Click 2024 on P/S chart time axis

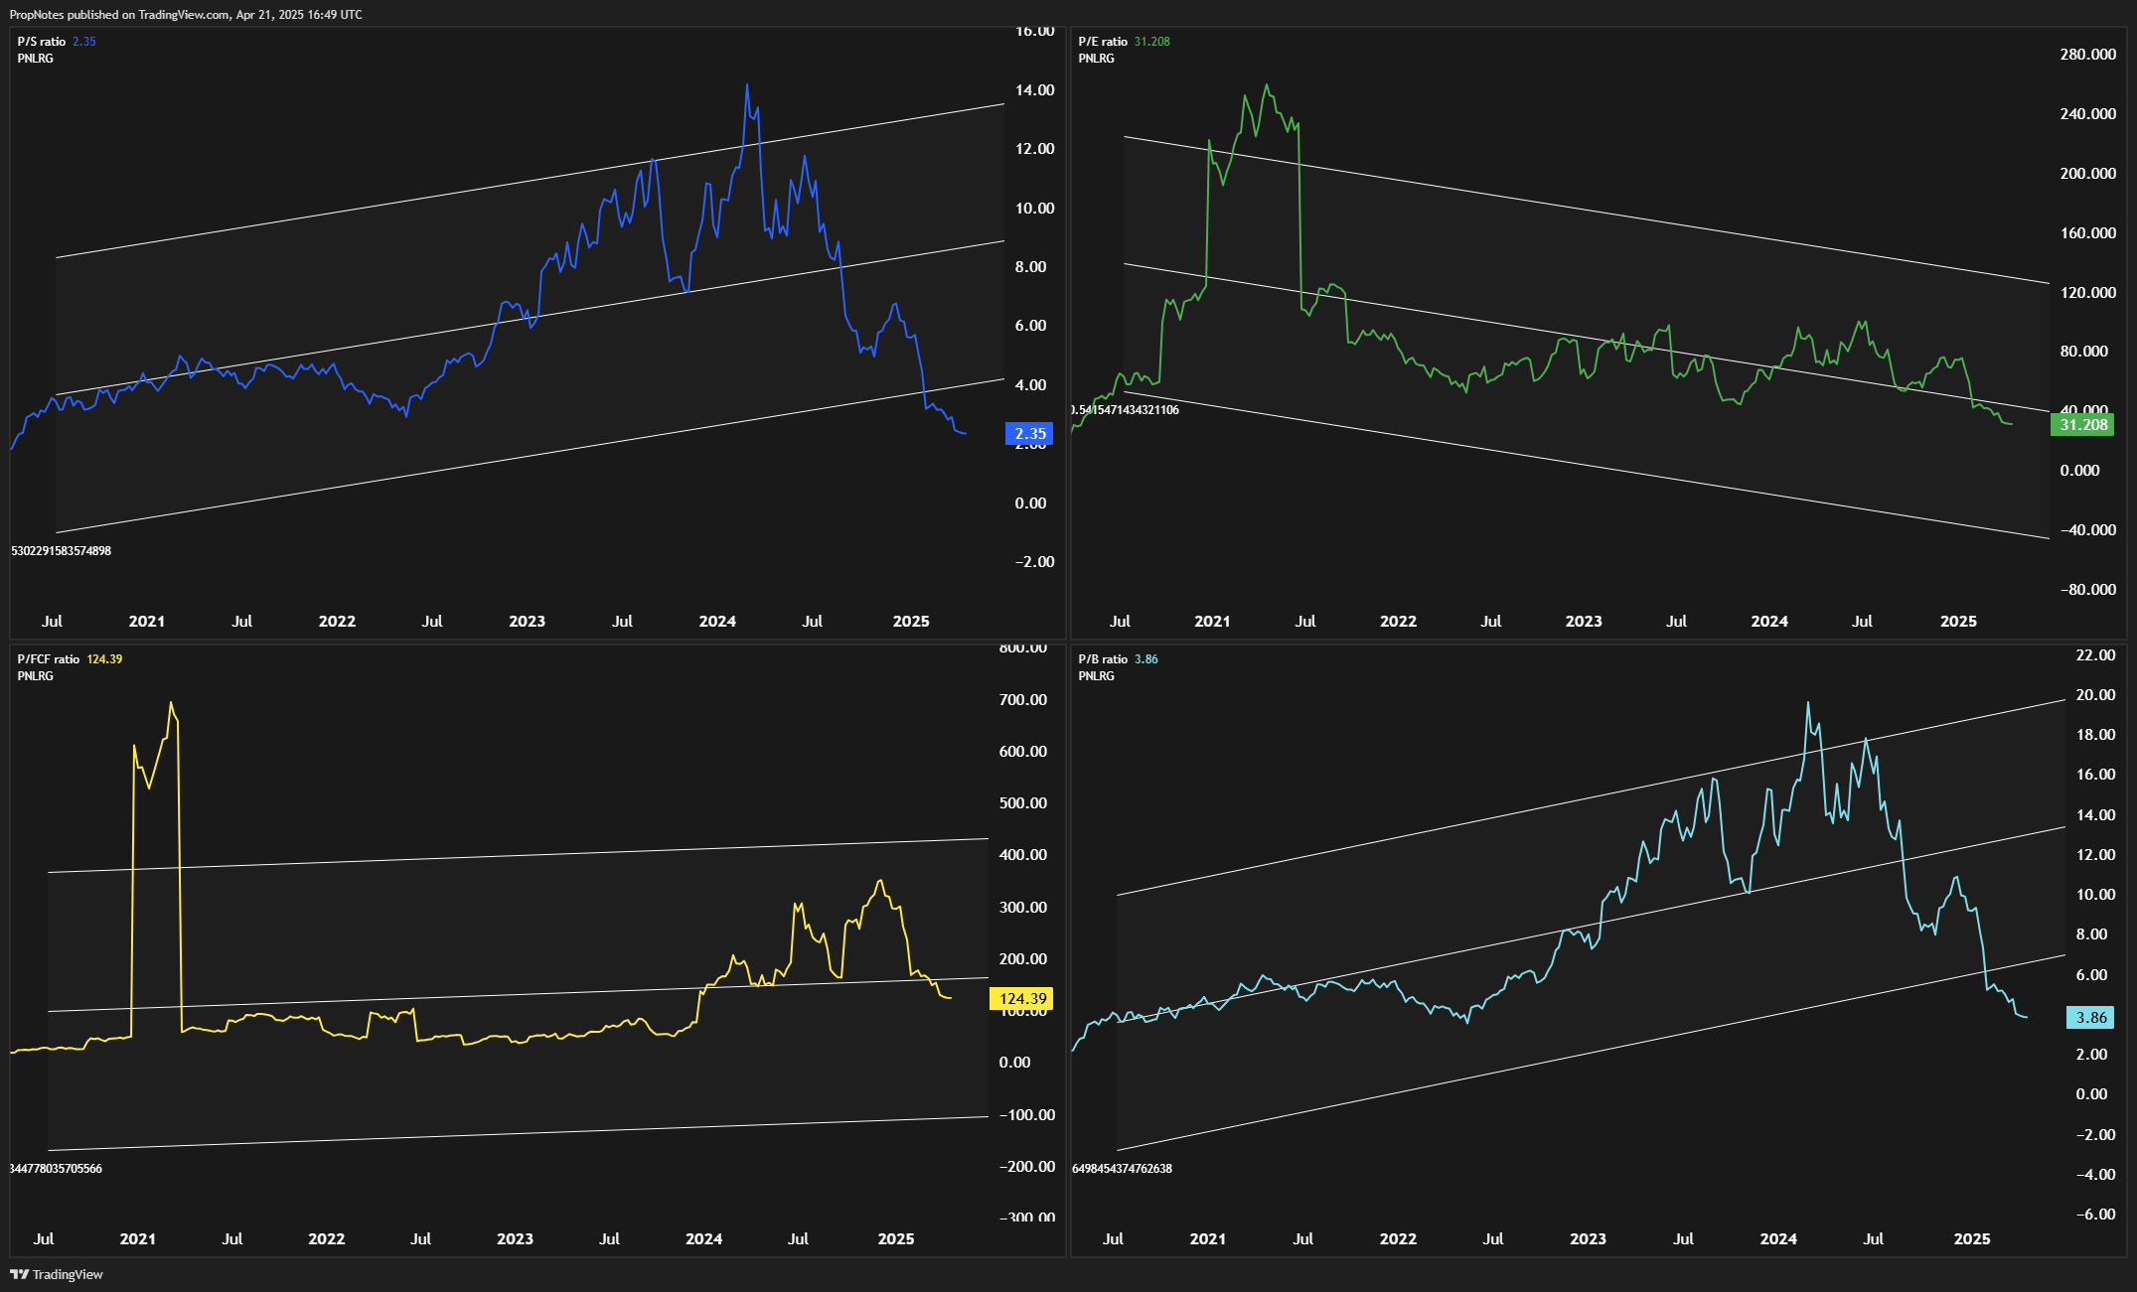717,622
